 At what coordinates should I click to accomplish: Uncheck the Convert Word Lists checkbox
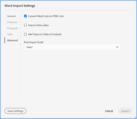[25, 16]
